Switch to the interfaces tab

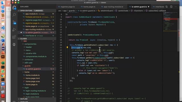(x=158, y=7)
